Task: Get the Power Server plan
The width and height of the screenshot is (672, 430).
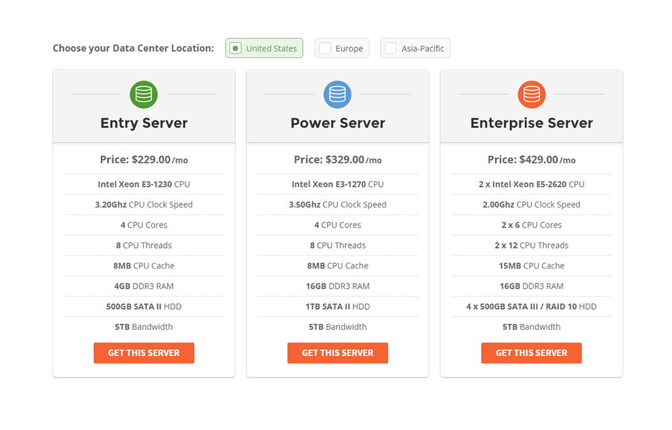Action: (338, 353)
